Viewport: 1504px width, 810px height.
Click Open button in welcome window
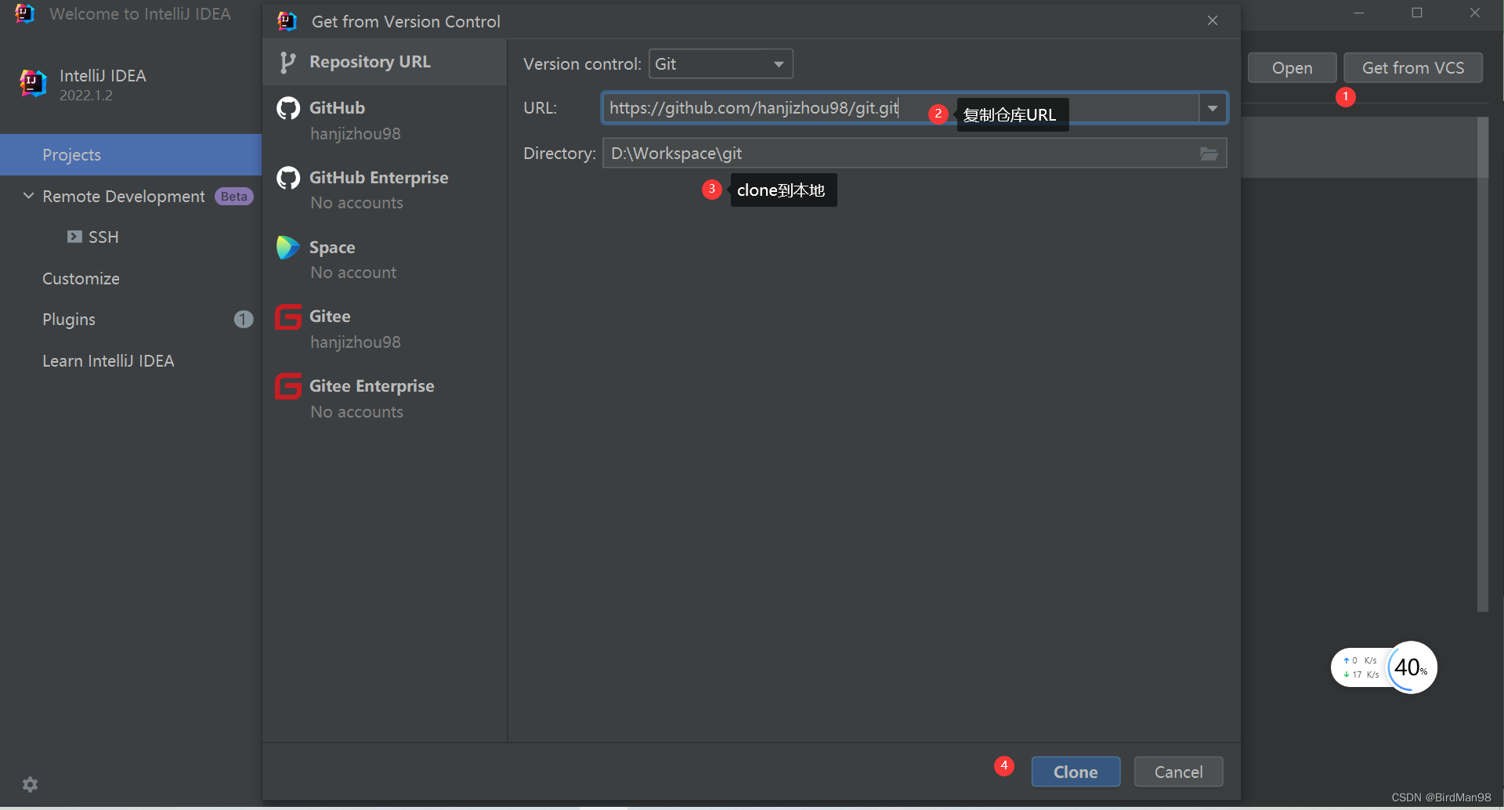coord(1292,68)
